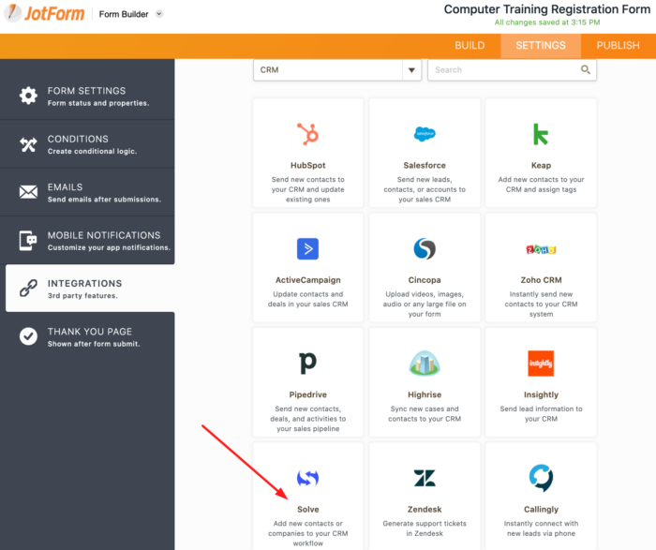The width and height of the screenshot is (656, 550).
Task: Click the Computer Training Registration Form title
Action: tap(546, 9)
